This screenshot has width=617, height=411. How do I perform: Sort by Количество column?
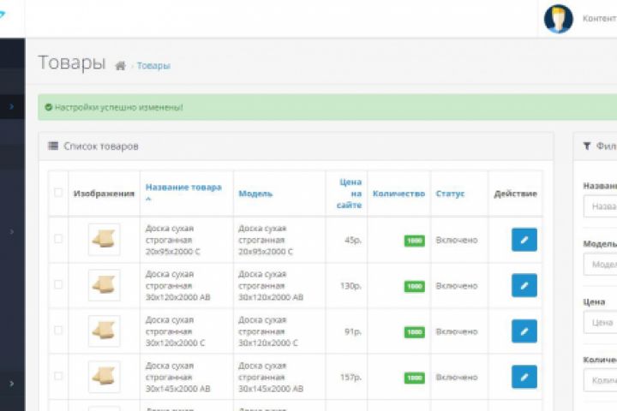[398, 194]
